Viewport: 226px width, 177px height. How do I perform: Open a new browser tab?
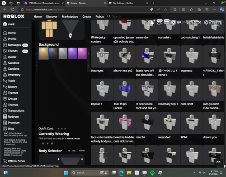(x=154, y=3)
